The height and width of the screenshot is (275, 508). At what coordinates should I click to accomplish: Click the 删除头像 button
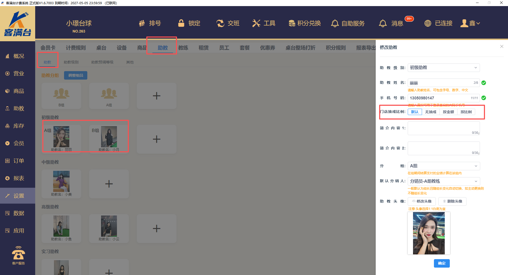pyautogui.click(x=452, y=201)
